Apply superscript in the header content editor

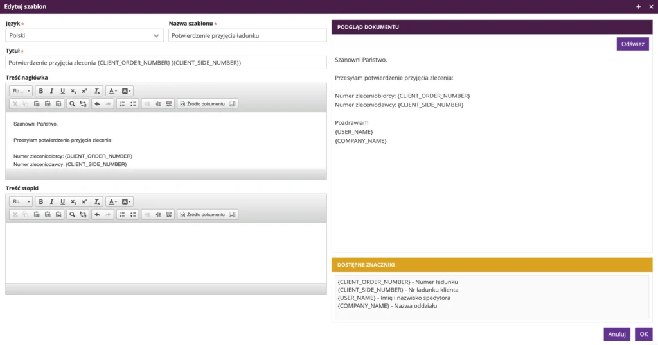84,91
